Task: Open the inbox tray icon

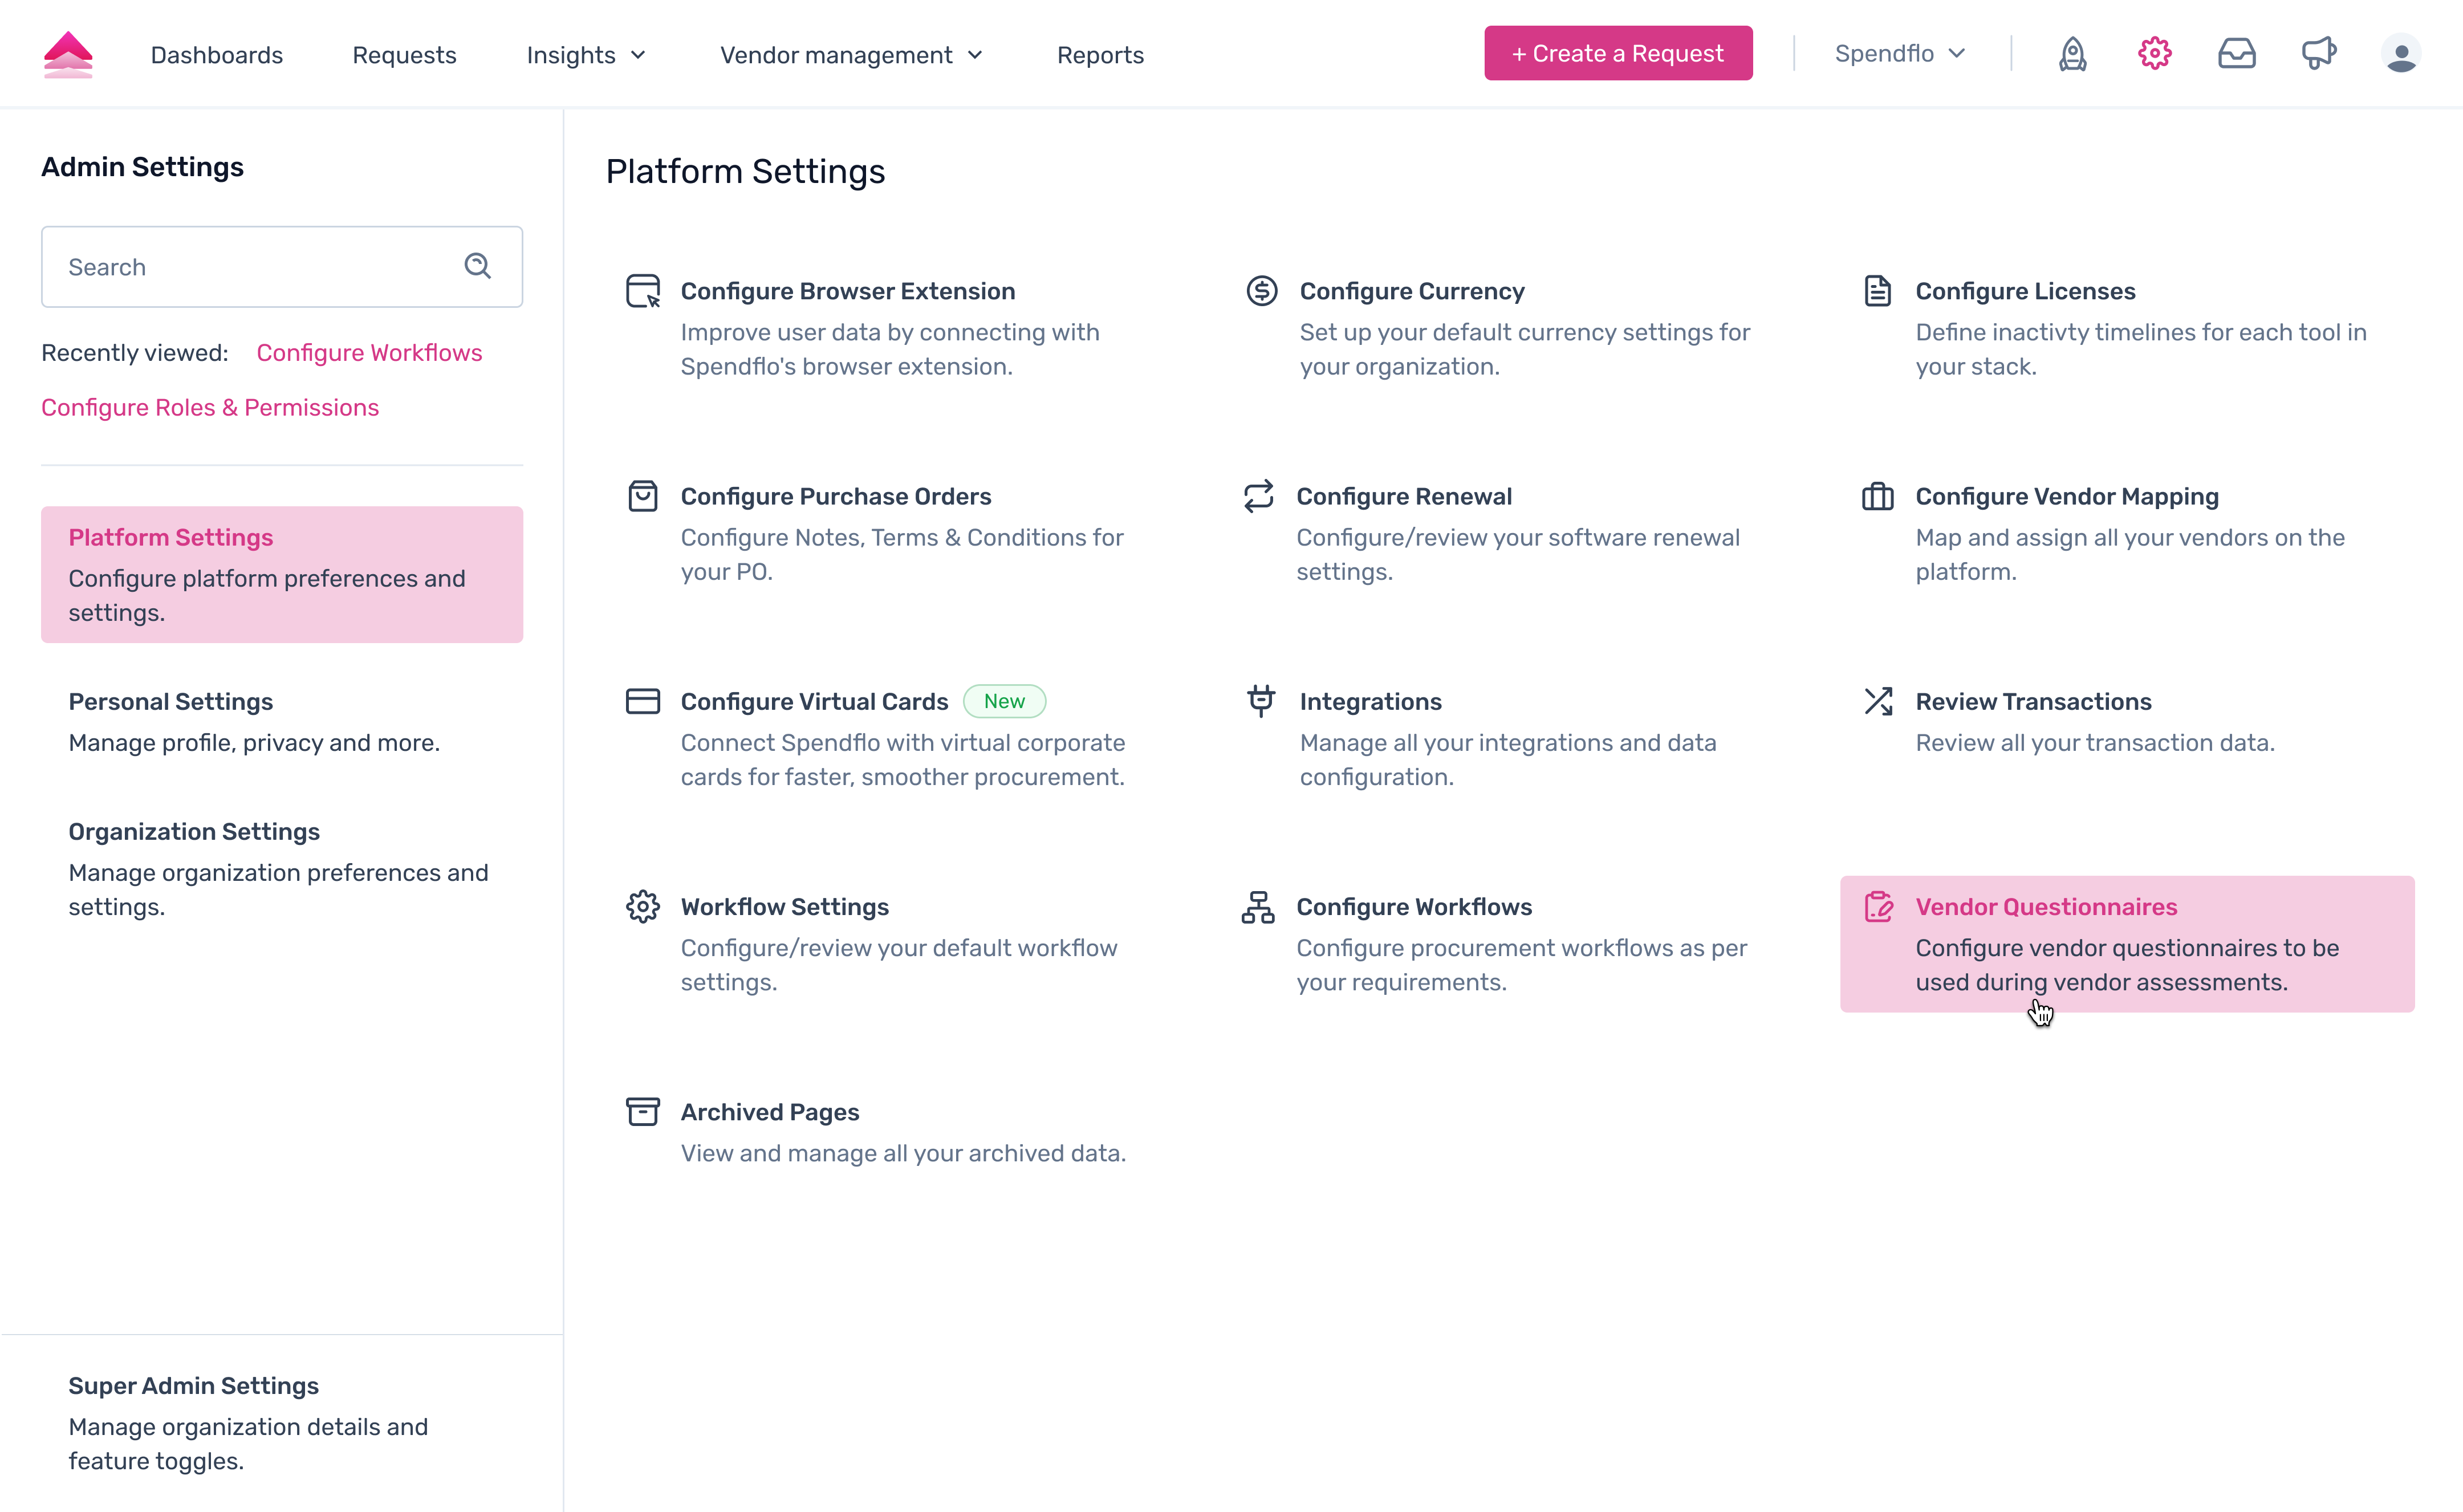Action: coord(2236,54)
